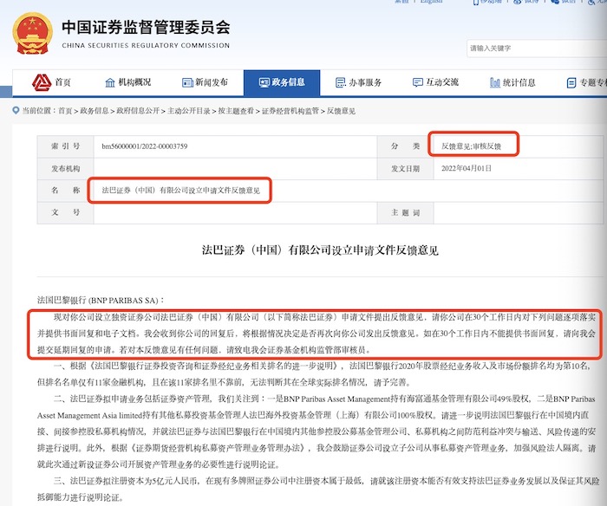Screen dimensions: 607x506
Task: Click the national emblem logo
Action: (33, 34)
